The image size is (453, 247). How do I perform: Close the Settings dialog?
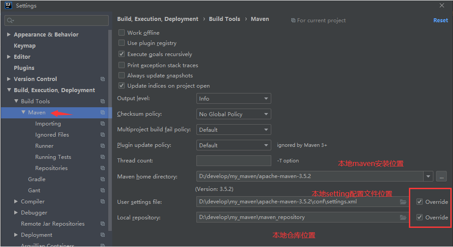pyautogui.click(x=442, y=5)
